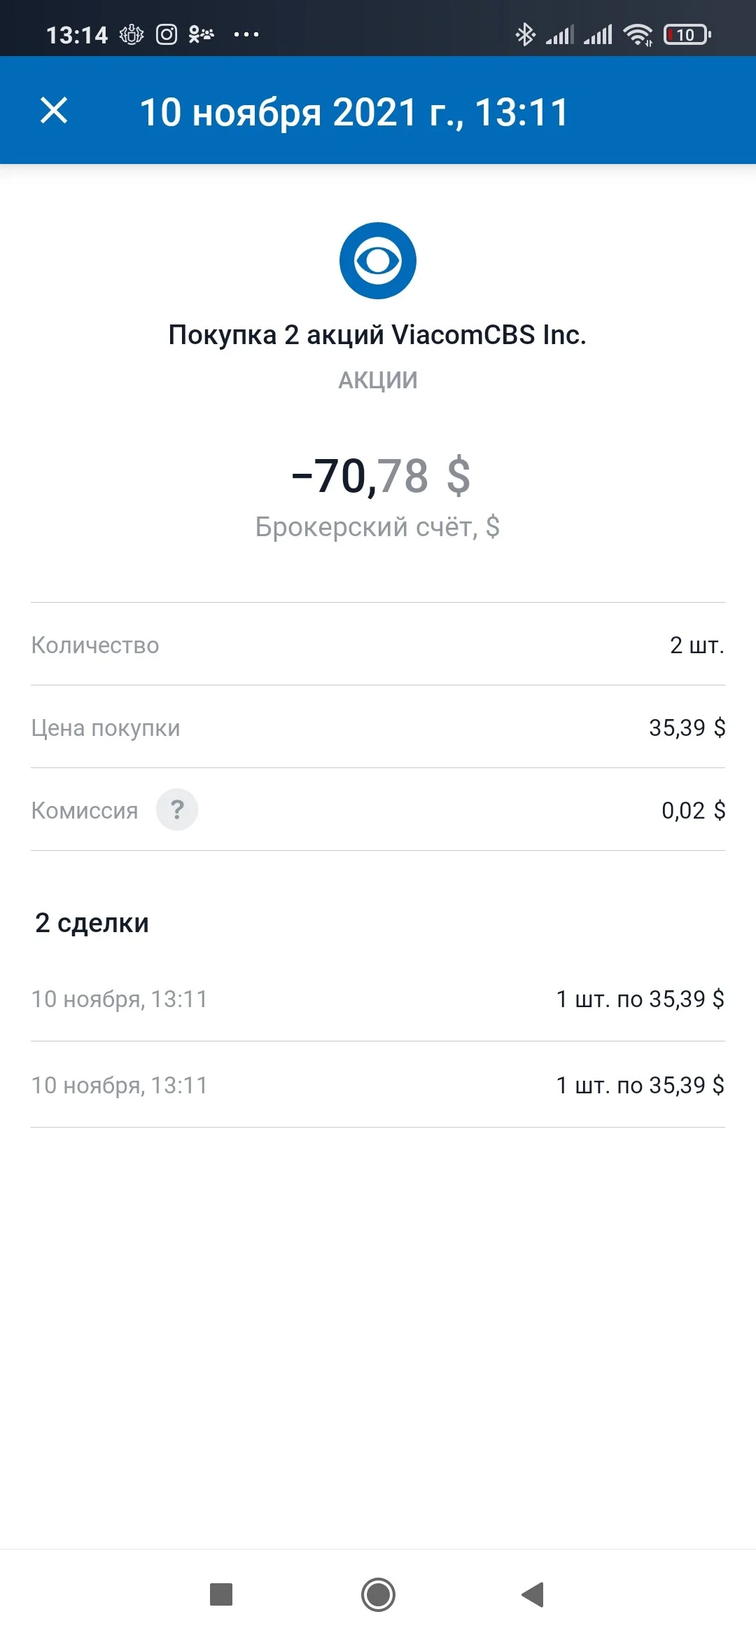Tap Android recent apps square

click(221, 1594)
